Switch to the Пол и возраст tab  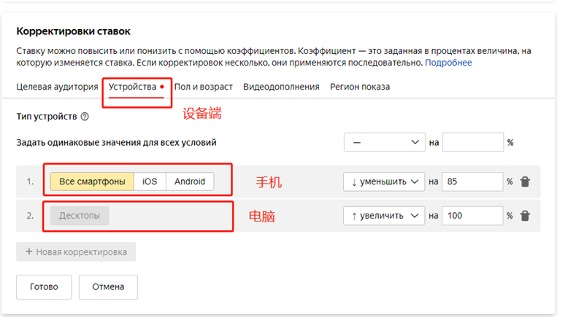(204, 87)
